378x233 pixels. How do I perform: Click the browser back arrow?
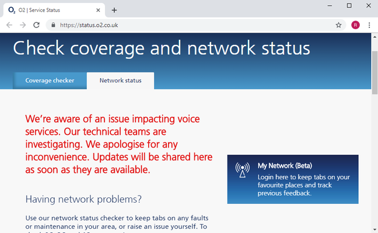[x=9, y=25]
